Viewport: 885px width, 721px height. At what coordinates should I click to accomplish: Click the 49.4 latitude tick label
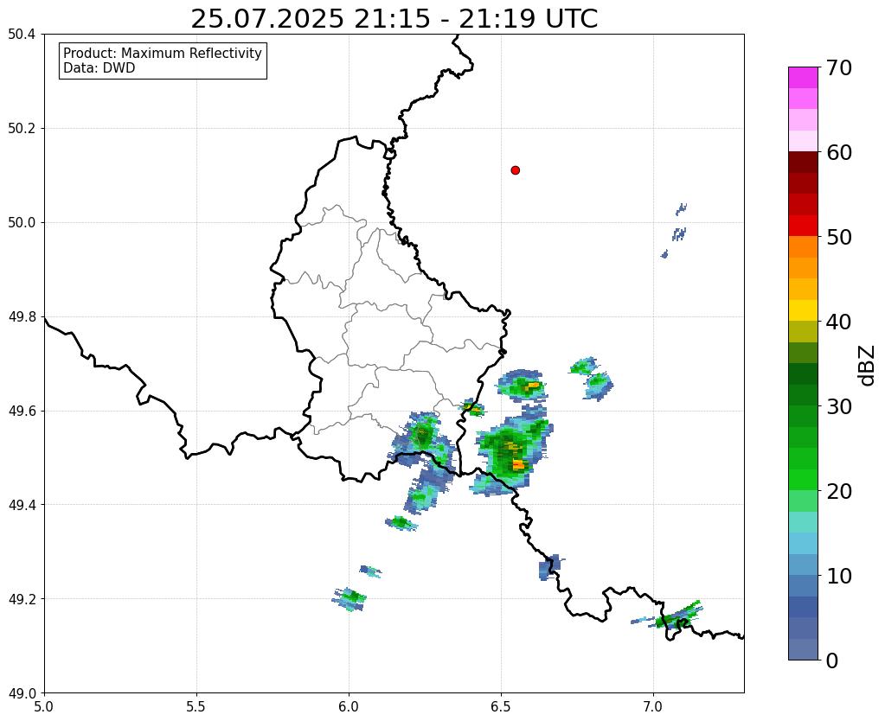(22, 505)
